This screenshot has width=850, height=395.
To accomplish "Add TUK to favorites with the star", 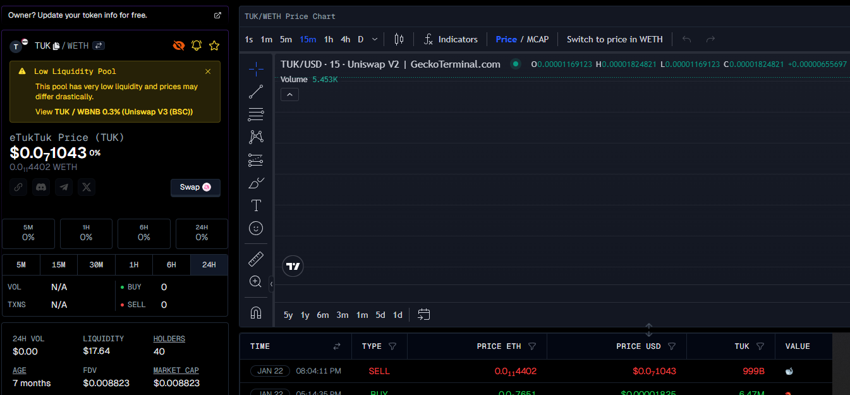I will point(214,46).
